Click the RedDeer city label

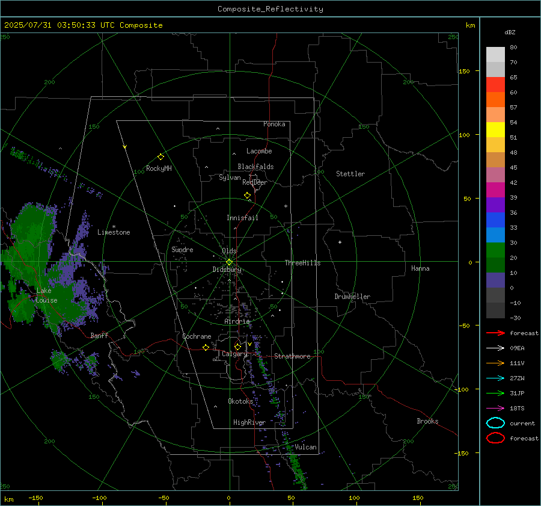(255, 182)
